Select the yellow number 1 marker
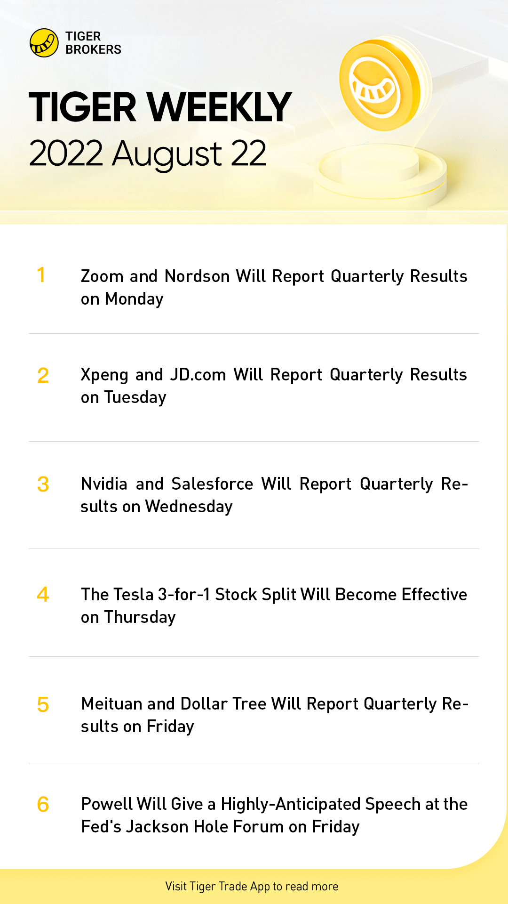Image resolution: width=508 pixels, height=904 pixels. coord(41,275)
